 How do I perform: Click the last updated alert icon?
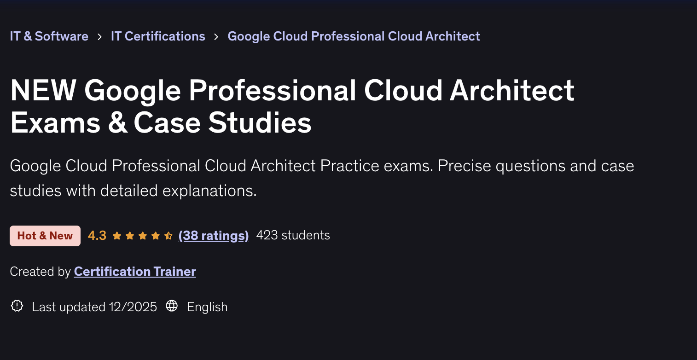pos(17,306)
